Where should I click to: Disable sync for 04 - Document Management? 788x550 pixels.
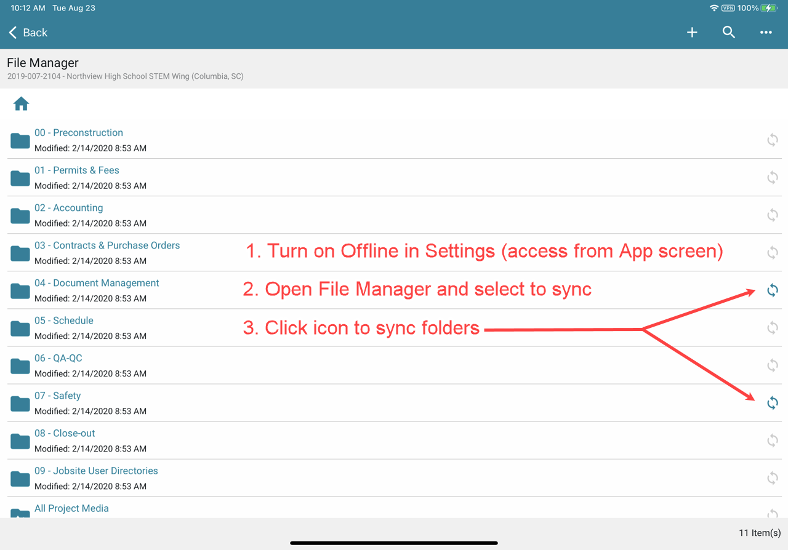772,290
